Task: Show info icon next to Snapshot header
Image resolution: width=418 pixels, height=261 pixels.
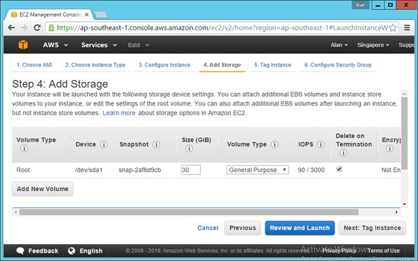Action: pyautogui.click(x=156, y=144)
